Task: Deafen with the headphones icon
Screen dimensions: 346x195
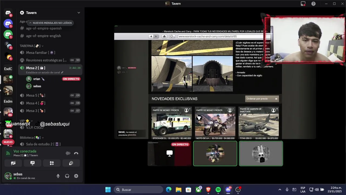Action: (67, 176)
